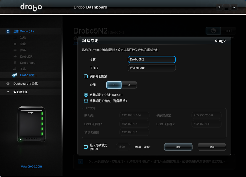The height and width of the screenshot is (177, 246).
Task: Click the drobo logo in title bar
Action: tap(31, 7)
